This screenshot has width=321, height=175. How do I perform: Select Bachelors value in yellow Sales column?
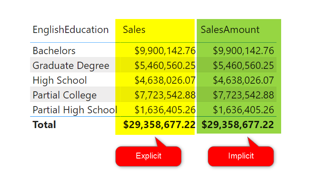pyautogui.click(x=165, y=51)
